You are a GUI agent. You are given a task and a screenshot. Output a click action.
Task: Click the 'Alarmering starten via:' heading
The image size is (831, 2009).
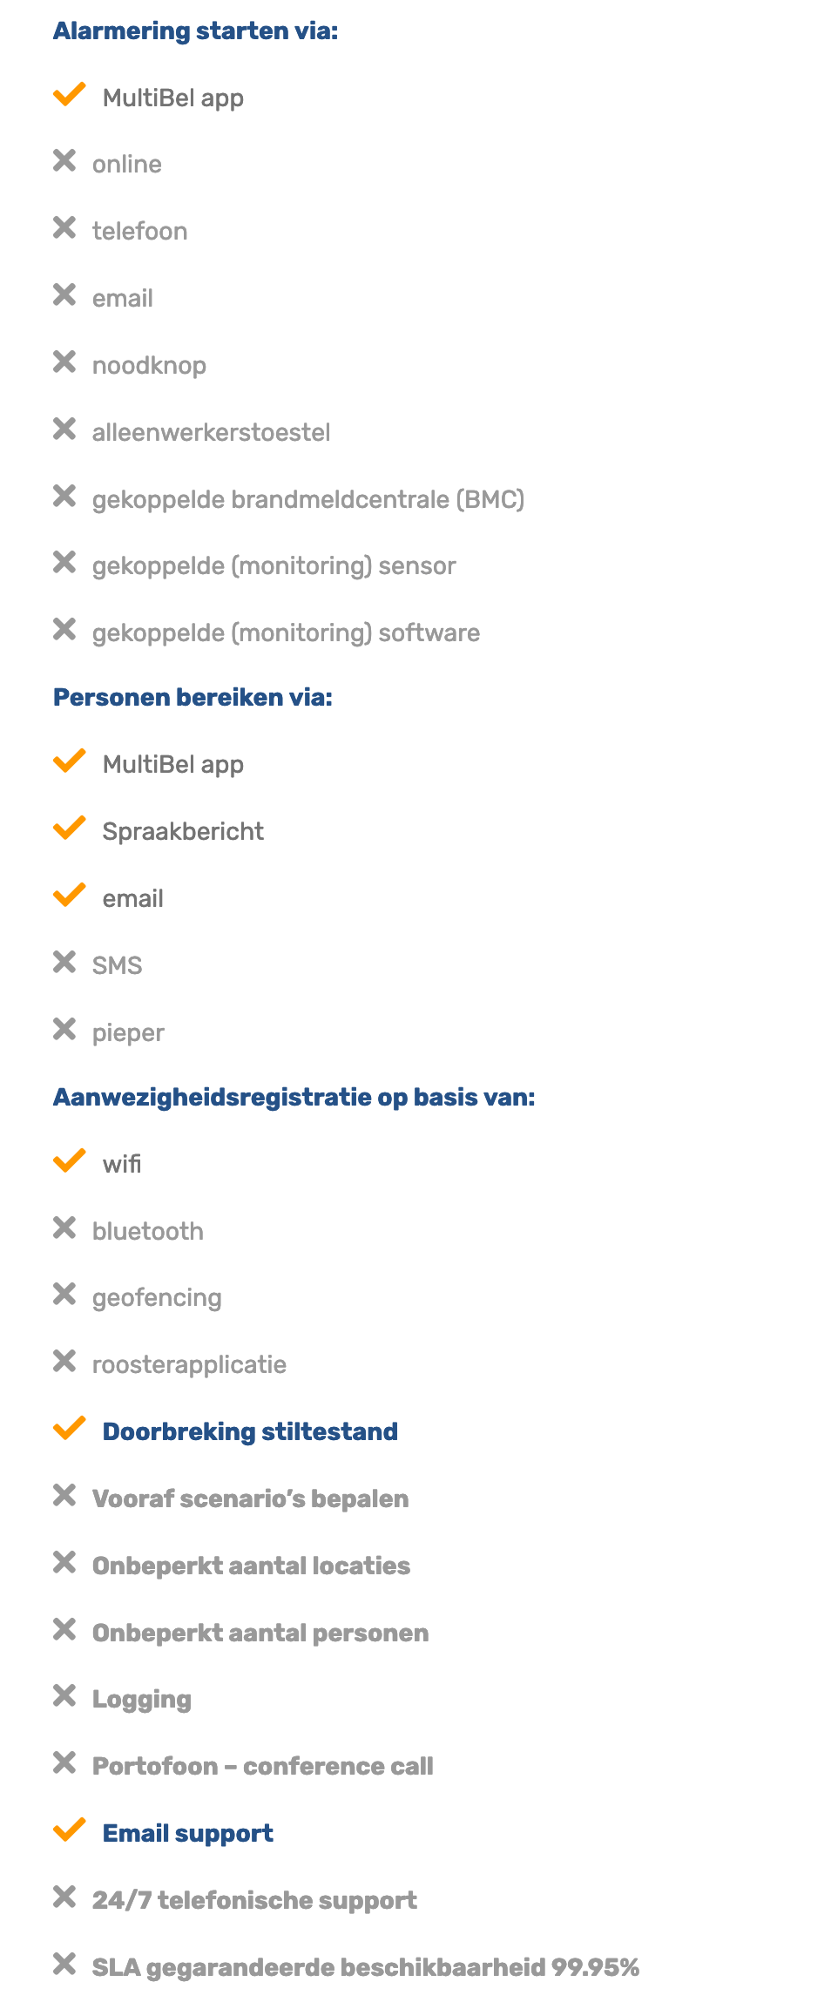tap(195, 31)
